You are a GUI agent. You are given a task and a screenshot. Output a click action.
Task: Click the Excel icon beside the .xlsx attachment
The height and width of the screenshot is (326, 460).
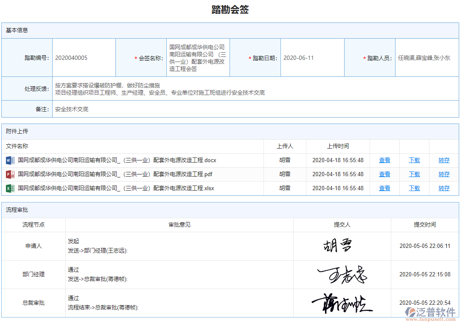[10, 188]
